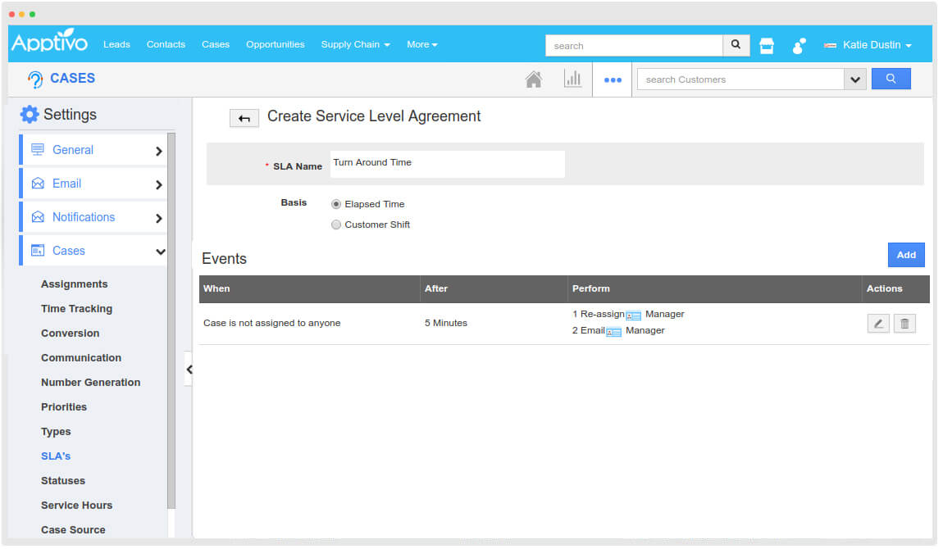The image size is (943, 549).
Task: Click the ellipsis icon for more app options
Action: coord(612,79)
